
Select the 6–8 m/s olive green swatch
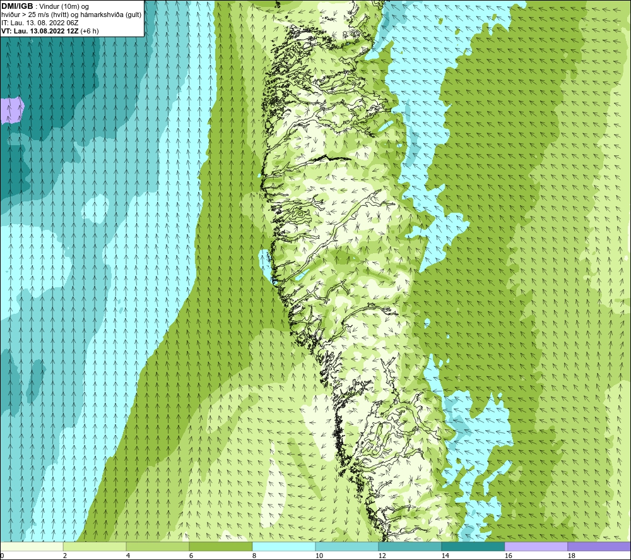(x=220, y=546)
